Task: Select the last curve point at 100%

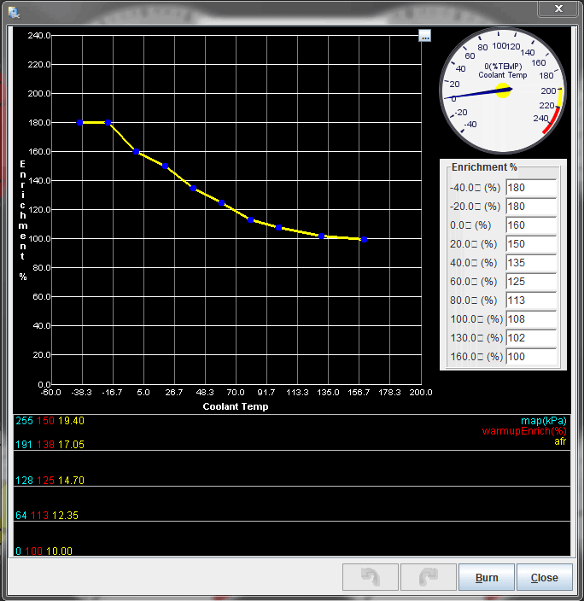Action: 365,240
